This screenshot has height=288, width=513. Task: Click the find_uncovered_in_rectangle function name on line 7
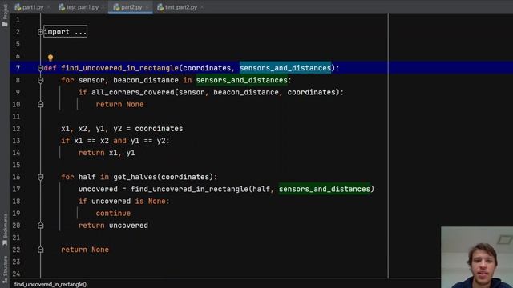pos(119,68)
